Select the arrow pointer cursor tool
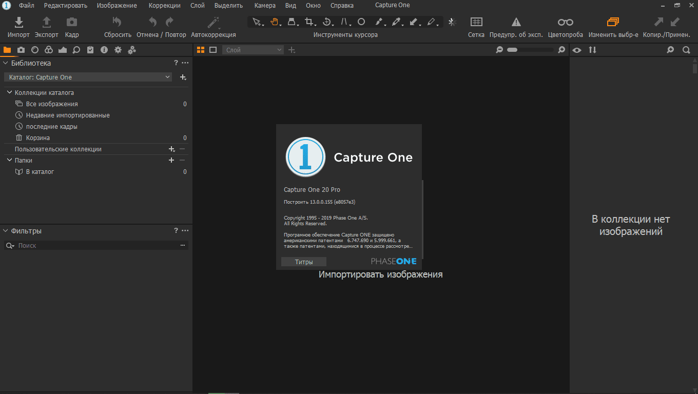The width and height of the screenshot is (698, 394). (x=257, y=22)
